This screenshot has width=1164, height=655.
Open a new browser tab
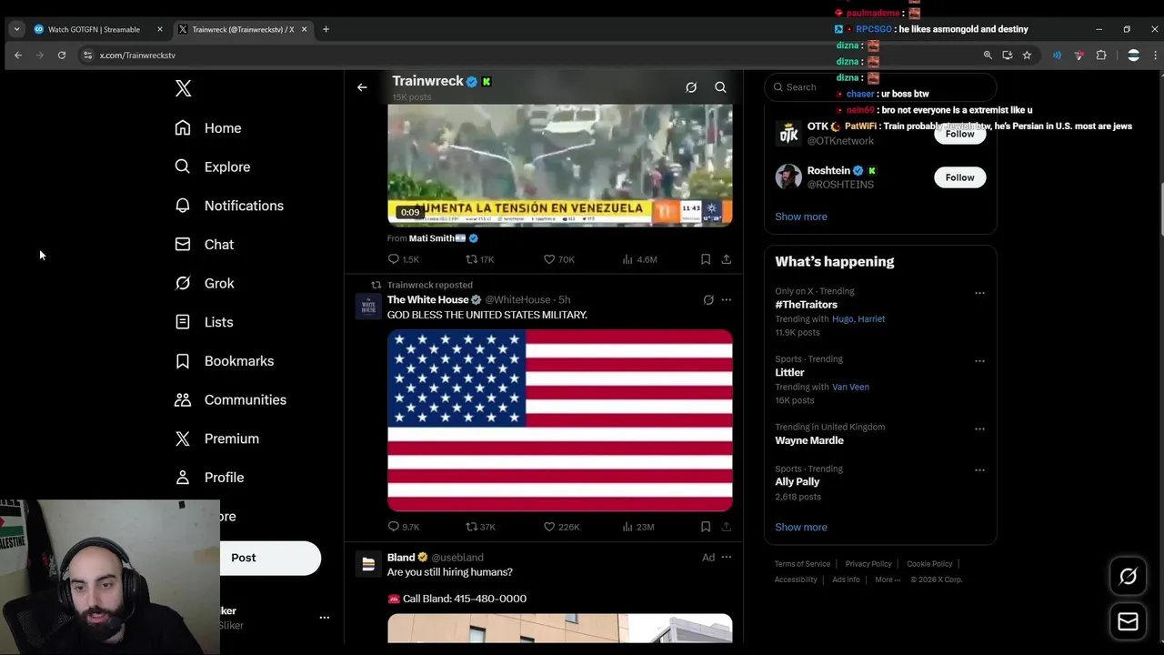[x=326, y=29]
